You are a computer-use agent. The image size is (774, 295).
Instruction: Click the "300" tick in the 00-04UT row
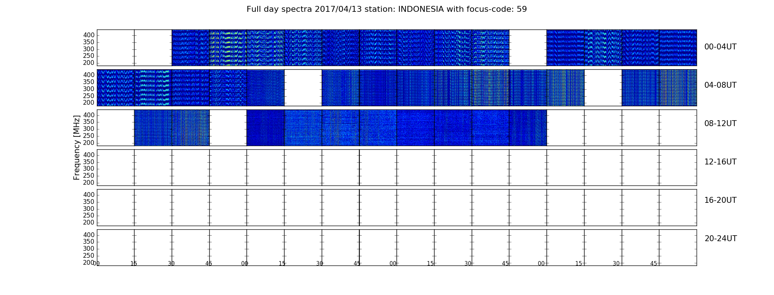coord(89,49)
